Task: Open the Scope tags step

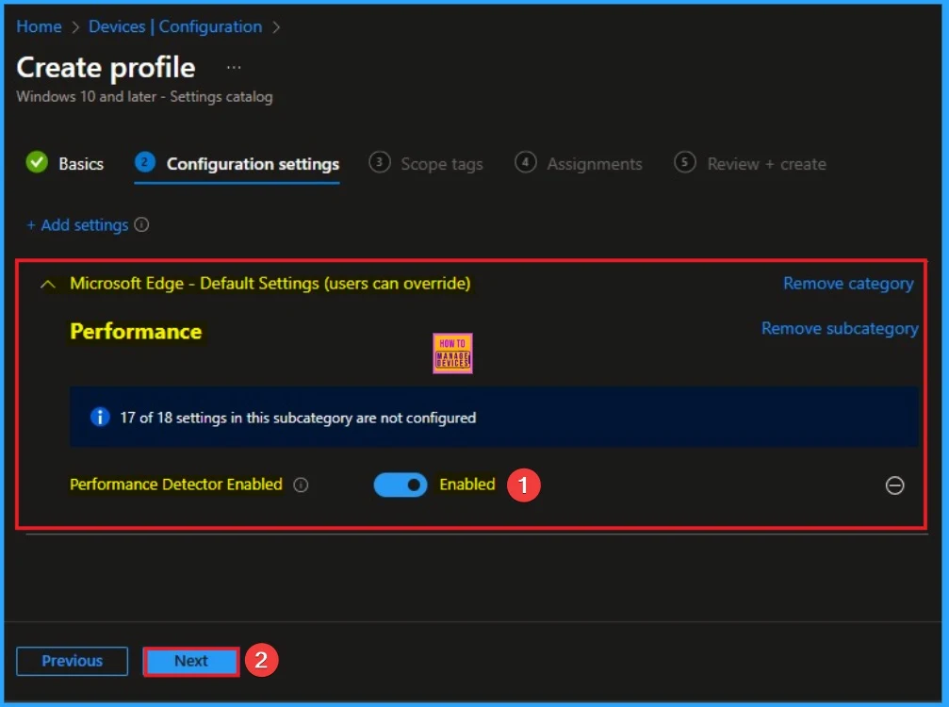Action: coord(426,163)
